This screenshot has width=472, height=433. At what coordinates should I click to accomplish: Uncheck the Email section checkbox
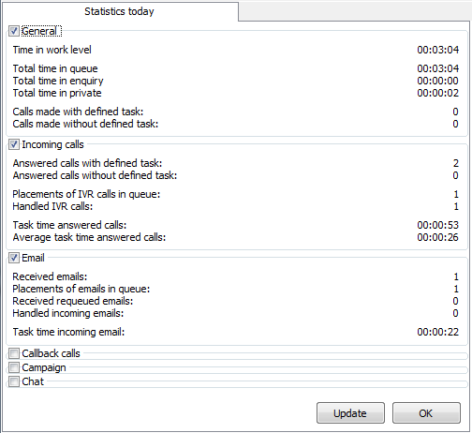tap(14, 258)
